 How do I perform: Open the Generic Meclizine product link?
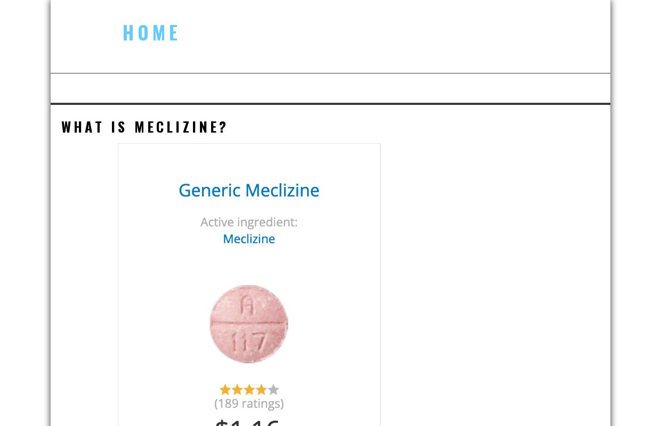[249, 190]
